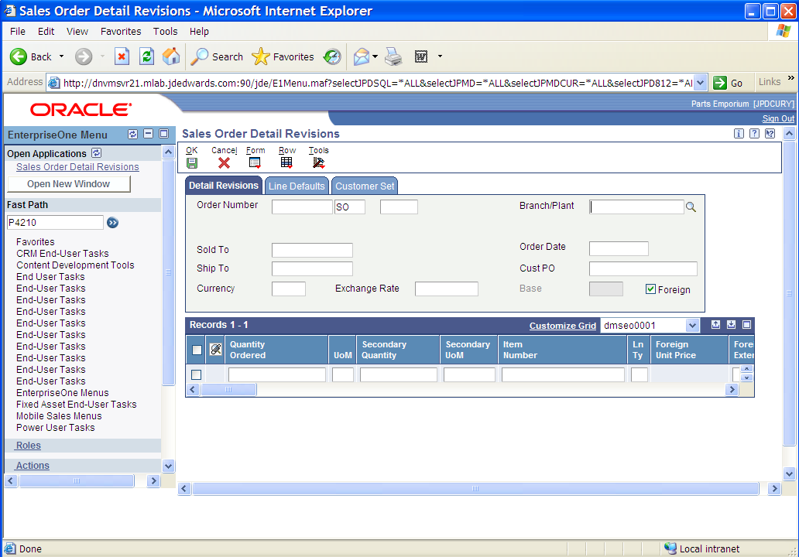Screen dimensions: 799x557
Task: Open the Customize Grid link
Action: pyautogui.click(x=563, y=326)
